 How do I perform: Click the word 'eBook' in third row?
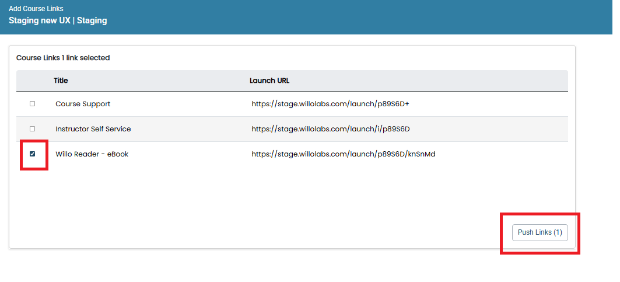coord(118,154)
